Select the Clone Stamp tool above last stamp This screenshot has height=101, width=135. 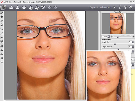click(x=2, y=50)
